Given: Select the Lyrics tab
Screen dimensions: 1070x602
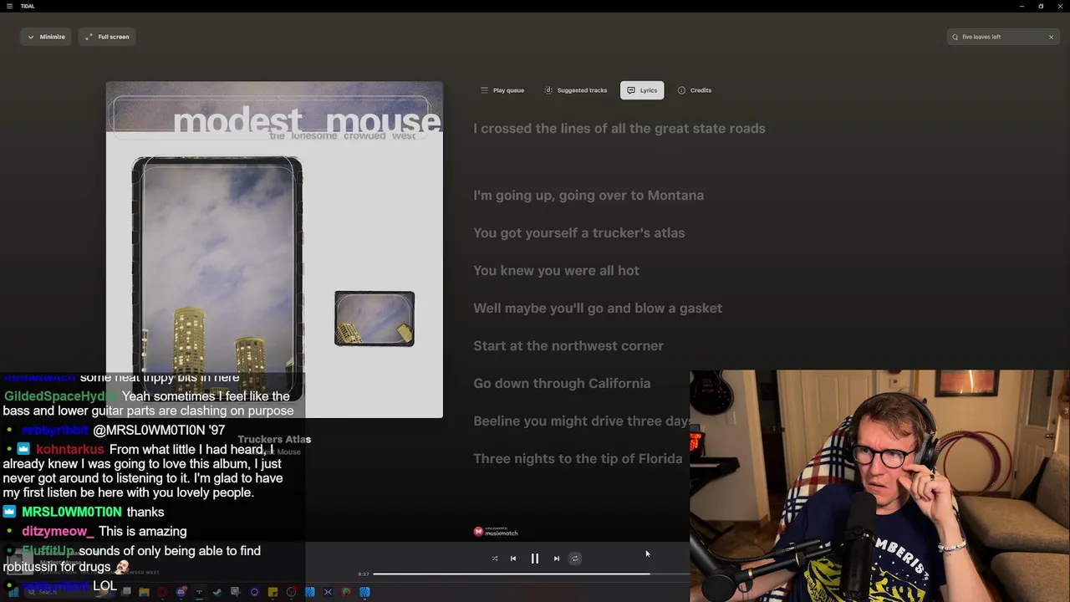Looking at the screenshot, I should pyautogui.click(x=642, y=90).
